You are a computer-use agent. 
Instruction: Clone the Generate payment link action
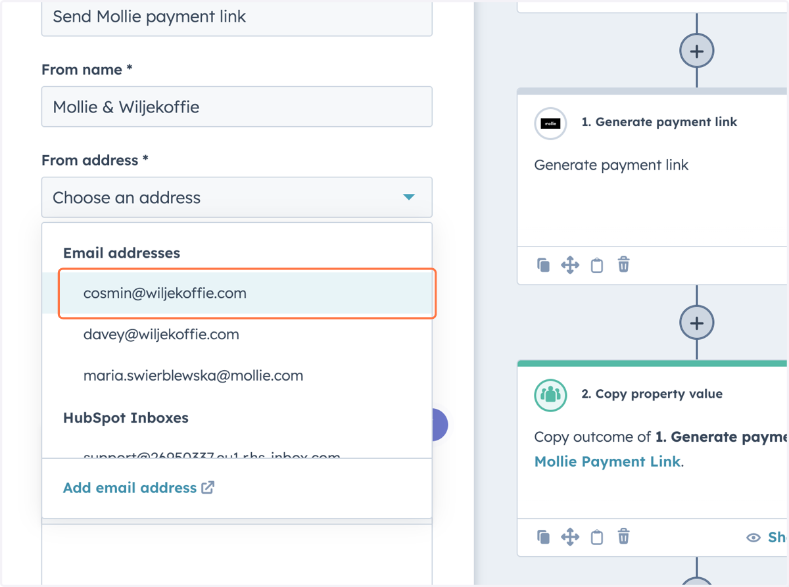[x=543, y=265]
